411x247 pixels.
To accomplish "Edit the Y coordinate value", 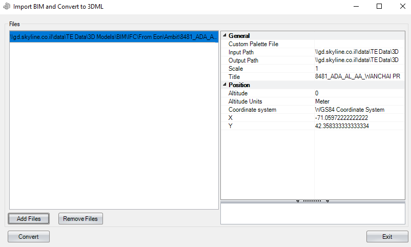I will click(358, 126).
